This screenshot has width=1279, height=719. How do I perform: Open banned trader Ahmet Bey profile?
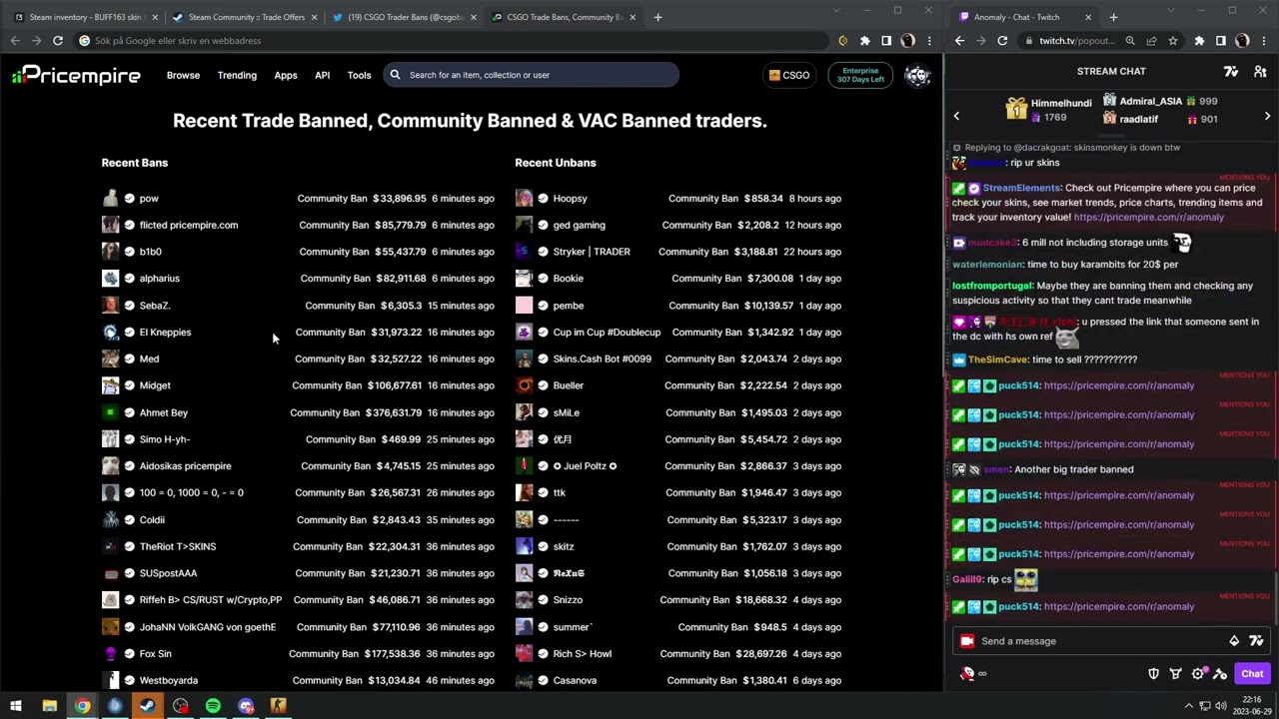164,412
